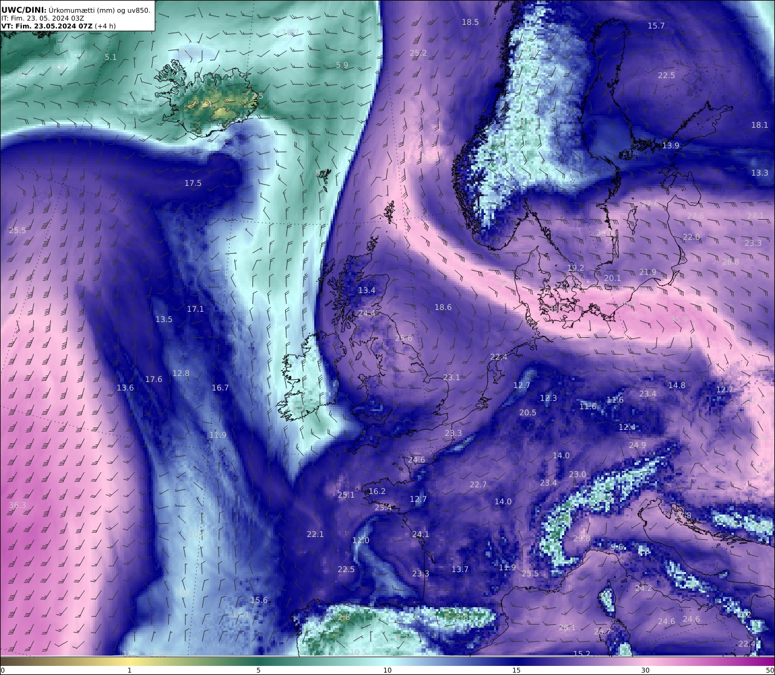This screenshot has width=775, height=675.
Task: Click the 13.7 value label
Action: click(x=460, y=569)
